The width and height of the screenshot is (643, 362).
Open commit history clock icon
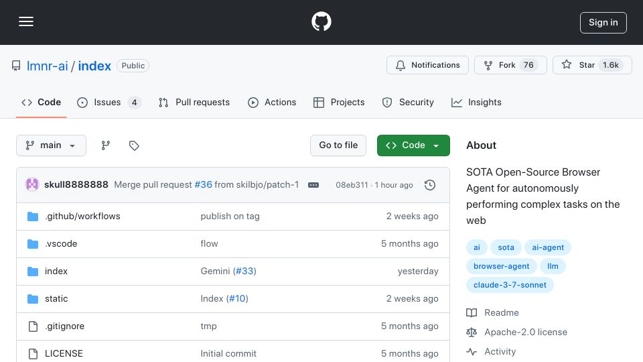pyautogui.click(x=430, y=185)
